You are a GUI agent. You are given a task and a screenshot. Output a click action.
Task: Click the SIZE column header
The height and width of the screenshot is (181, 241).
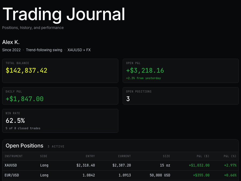click(167, 156)
